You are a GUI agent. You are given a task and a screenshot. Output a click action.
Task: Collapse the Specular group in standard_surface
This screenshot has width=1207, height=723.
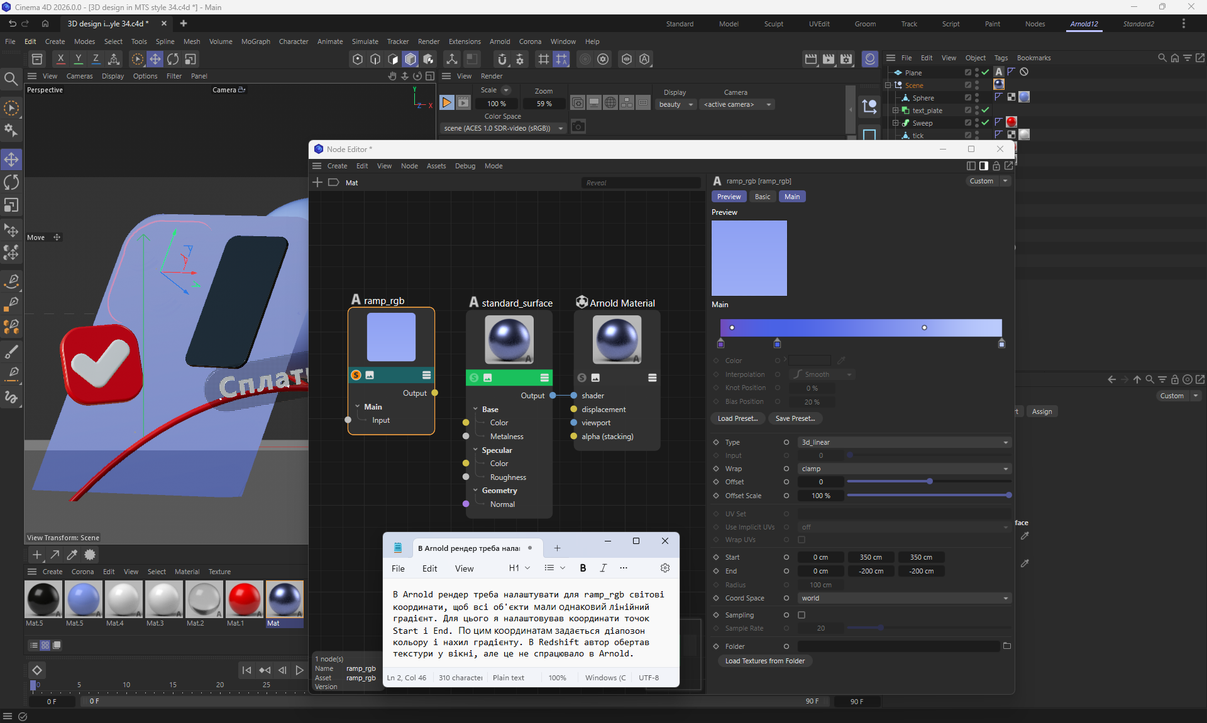(x=476, y=450)
